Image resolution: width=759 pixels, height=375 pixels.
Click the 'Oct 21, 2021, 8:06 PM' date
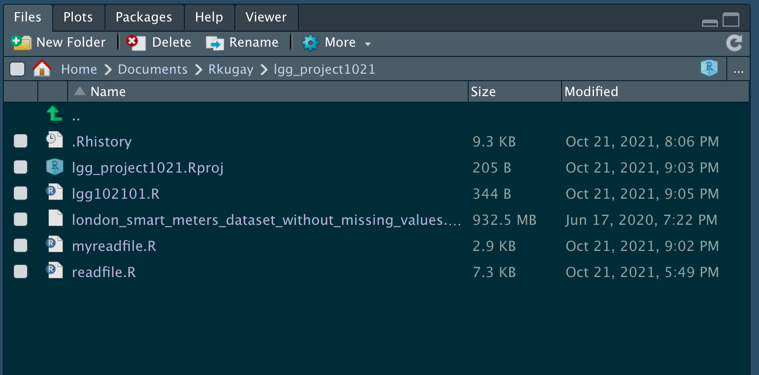point(642,141)
